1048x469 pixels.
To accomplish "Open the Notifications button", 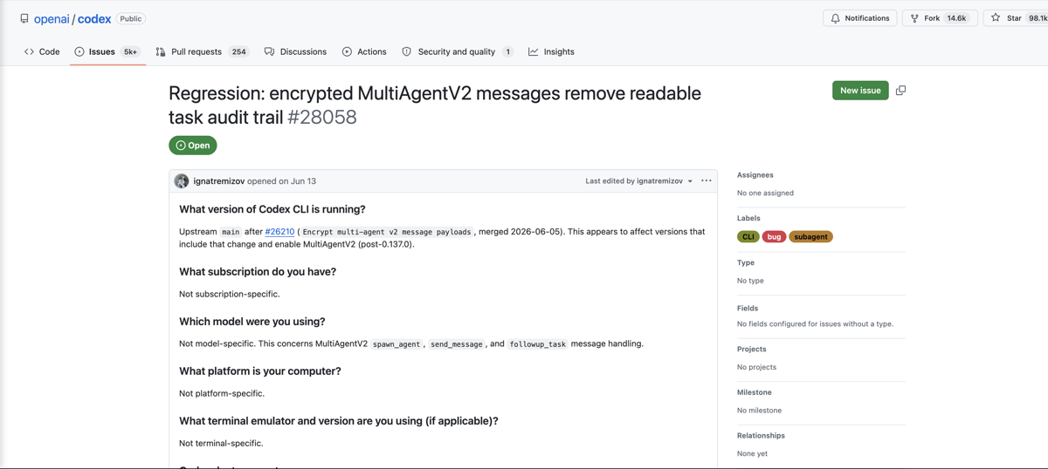I will (859, 17).
